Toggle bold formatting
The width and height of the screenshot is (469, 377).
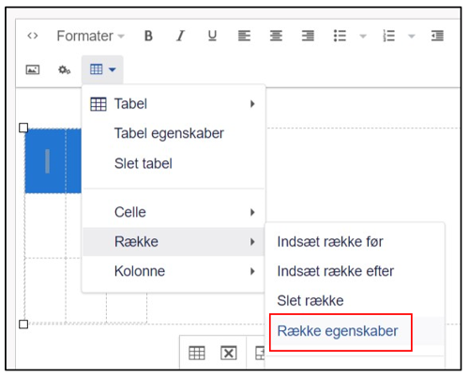click(x=148, y=36)
